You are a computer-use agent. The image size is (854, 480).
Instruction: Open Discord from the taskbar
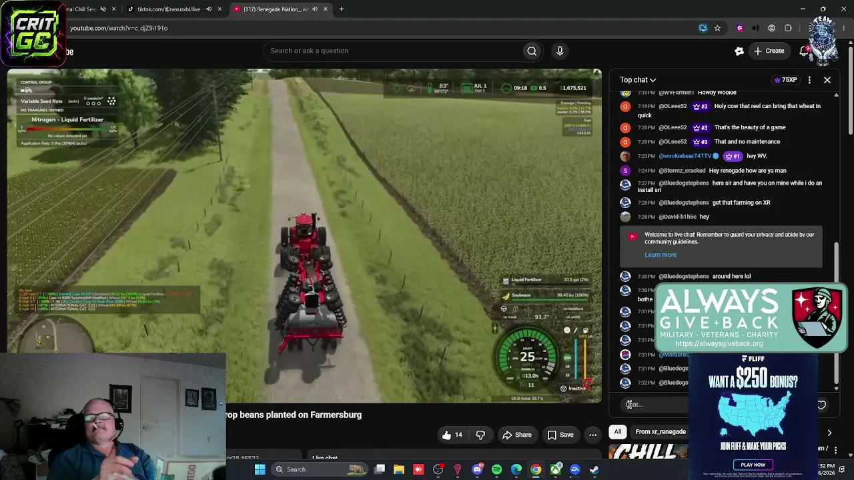point(477,469)
